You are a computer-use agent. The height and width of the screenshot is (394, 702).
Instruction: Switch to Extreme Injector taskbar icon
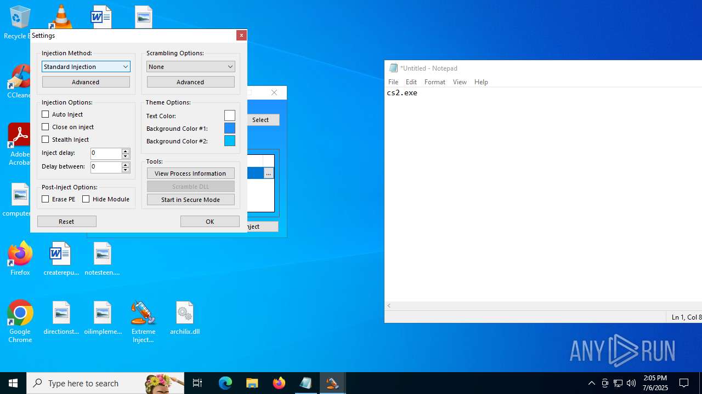(x=332, y=383)
